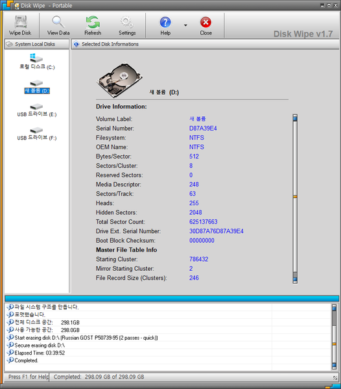
Task: Click log entry 'Secure erasing disk D:\'
Action: [x=40, y=345]
